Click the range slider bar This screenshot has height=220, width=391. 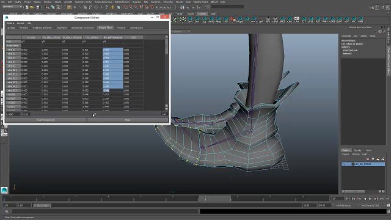tap(42, 205)
